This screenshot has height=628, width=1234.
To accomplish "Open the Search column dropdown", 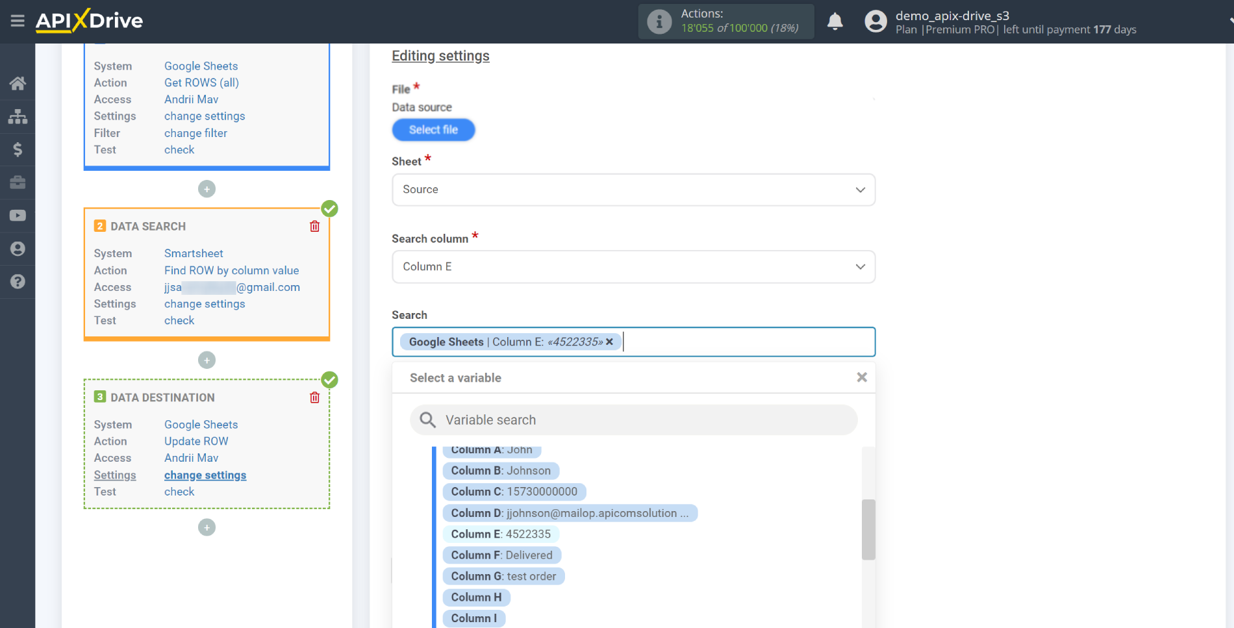I will (x=633, y=267).
